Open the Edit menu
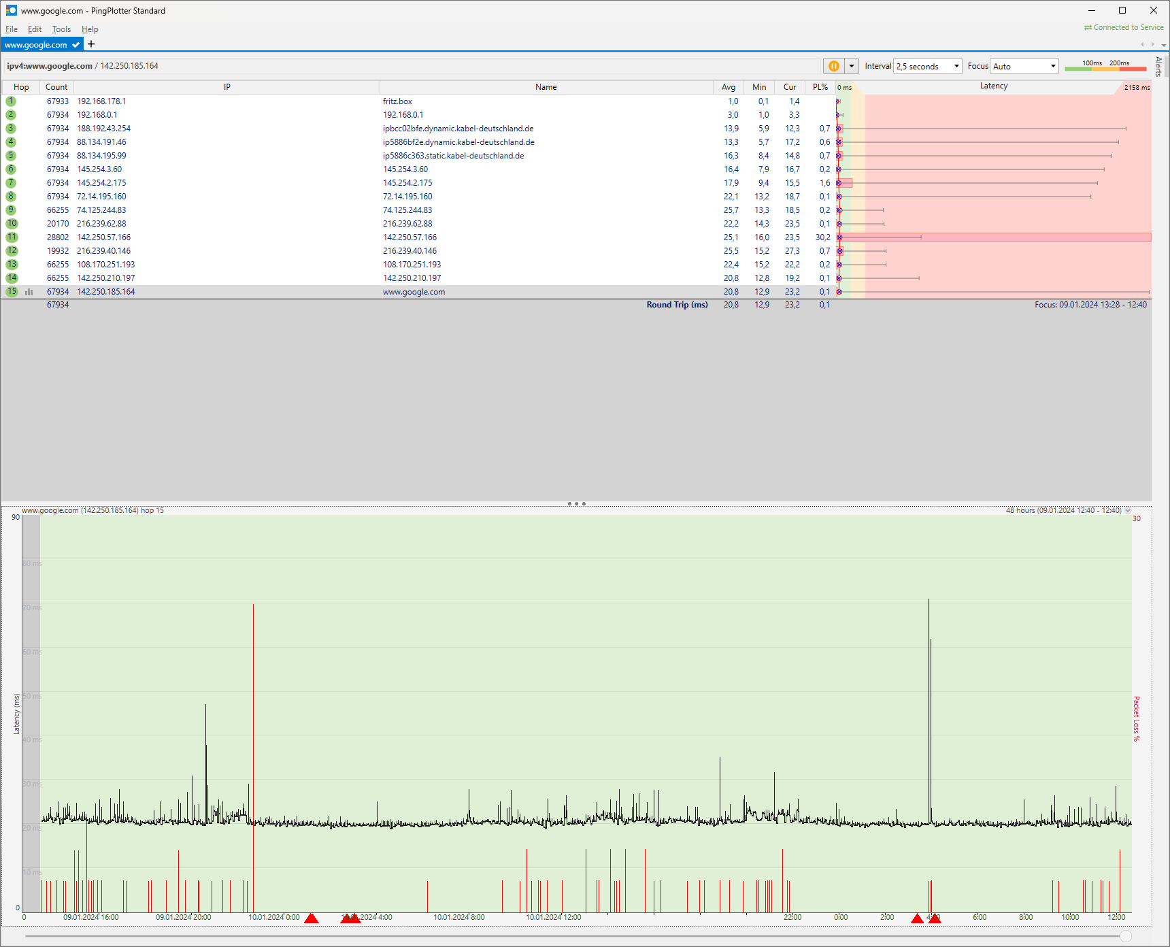The width and height of the screenshot is (1170, 947). tap(35, 29)
